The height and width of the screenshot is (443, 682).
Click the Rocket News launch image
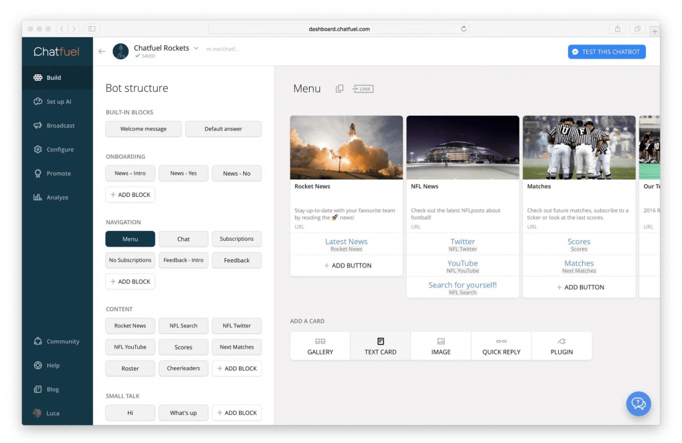coord(346,147)
